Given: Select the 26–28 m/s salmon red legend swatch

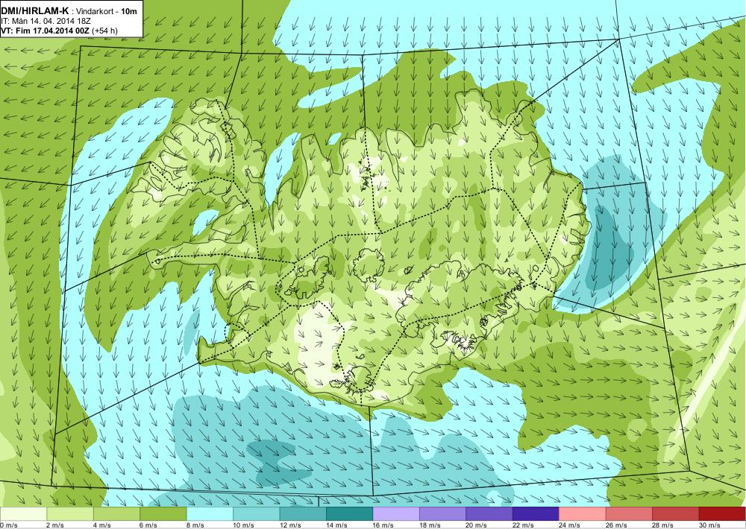Looking at the screenshot, I should click(630, 514).
